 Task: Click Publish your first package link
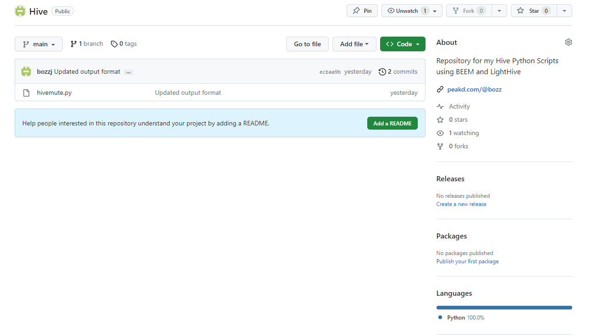pos(467,261)
